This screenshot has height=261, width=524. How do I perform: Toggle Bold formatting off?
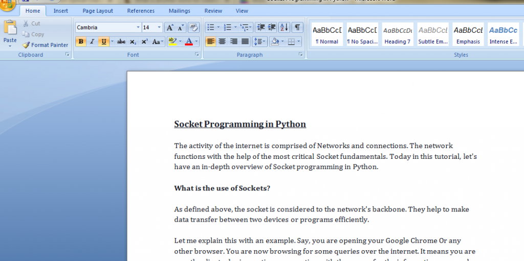(81, 42)
